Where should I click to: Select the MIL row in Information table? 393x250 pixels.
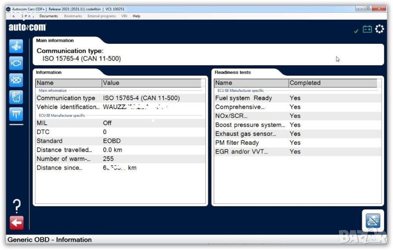pos(118,123)
